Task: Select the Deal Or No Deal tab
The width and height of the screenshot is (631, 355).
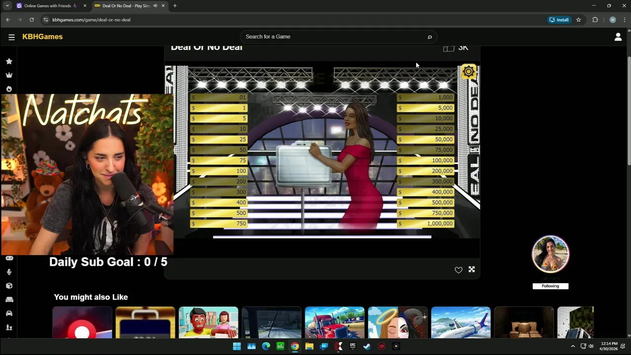Action: 130,6
